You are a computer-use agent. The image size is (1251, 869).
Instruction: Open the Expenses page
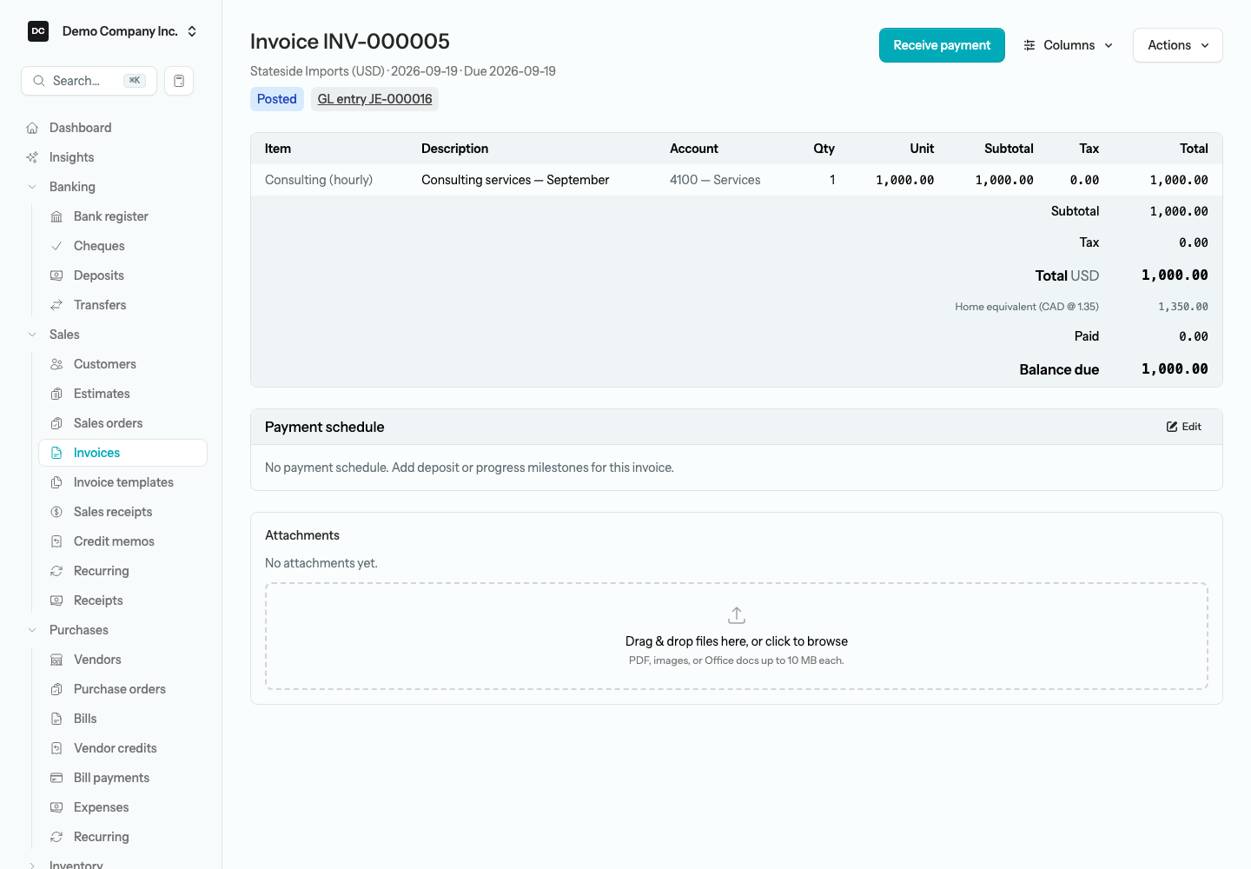click(x=122, y=807)
